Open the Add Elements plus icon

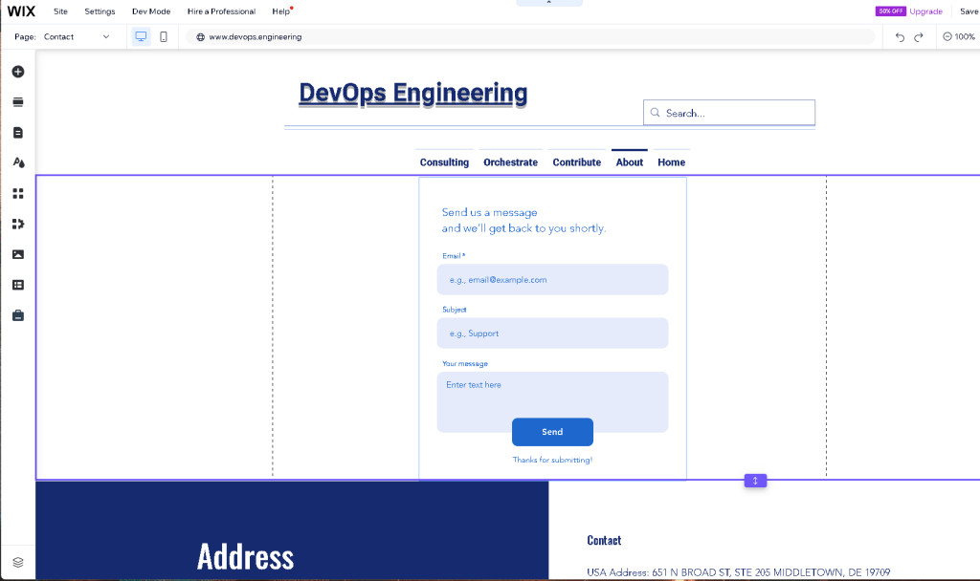pos(18,72)
